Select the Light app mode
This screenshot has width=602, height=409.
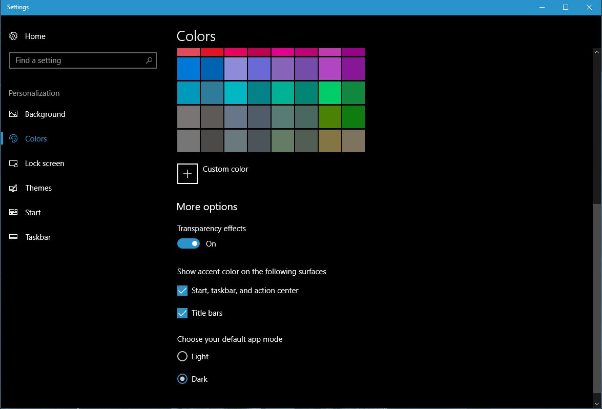pos(182,356)
